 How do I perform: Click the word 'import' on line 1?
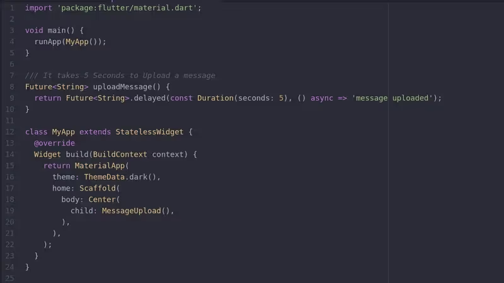click(x=38, y=8)
